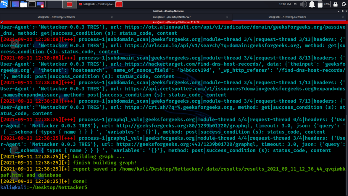Switch to kali@kali ~/Desktop/Ne... taskbar window
The width and height of the screenshot is (348, 196).
point(97,4)
